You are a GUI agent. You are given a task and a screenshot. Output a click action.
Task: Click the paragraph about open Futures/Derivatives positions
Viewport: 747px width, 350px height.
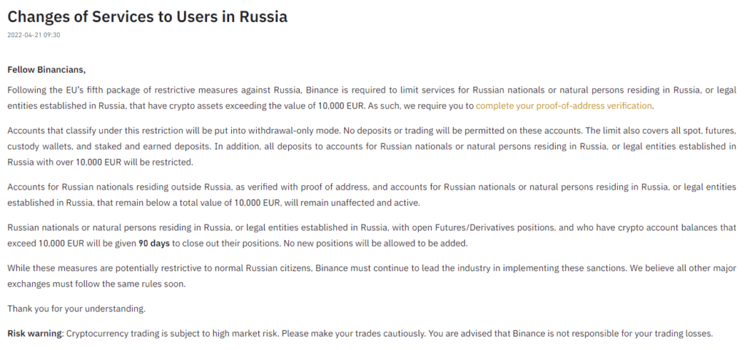coord(371,236)
